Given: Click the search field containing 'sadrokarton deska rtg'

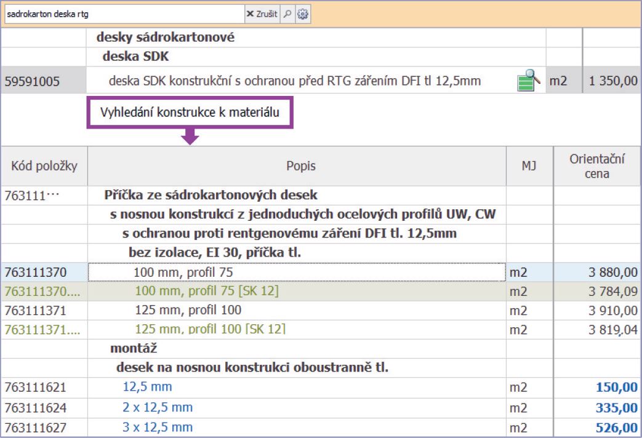Looking at the screenshot, I should [x=123, y=14].
